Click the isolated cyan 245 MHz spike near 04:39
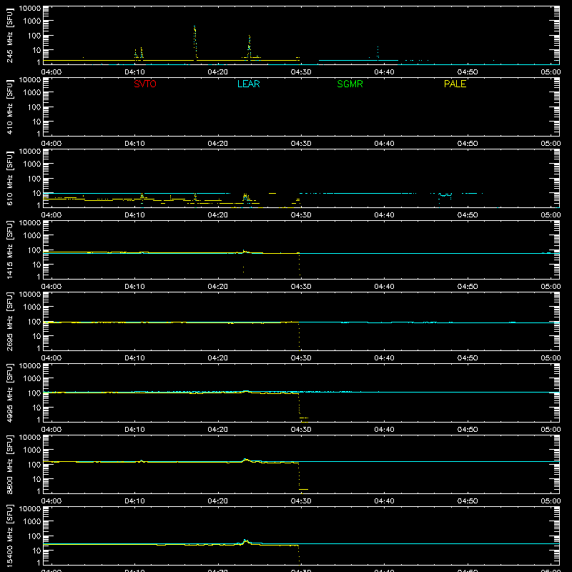This screenshot has width=572, height=572. click(378, 52)
